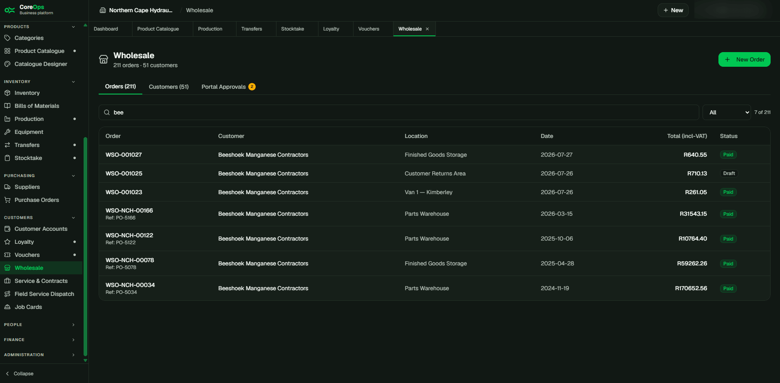
Task: Click the New button in top bar
Action: [673, 10]
